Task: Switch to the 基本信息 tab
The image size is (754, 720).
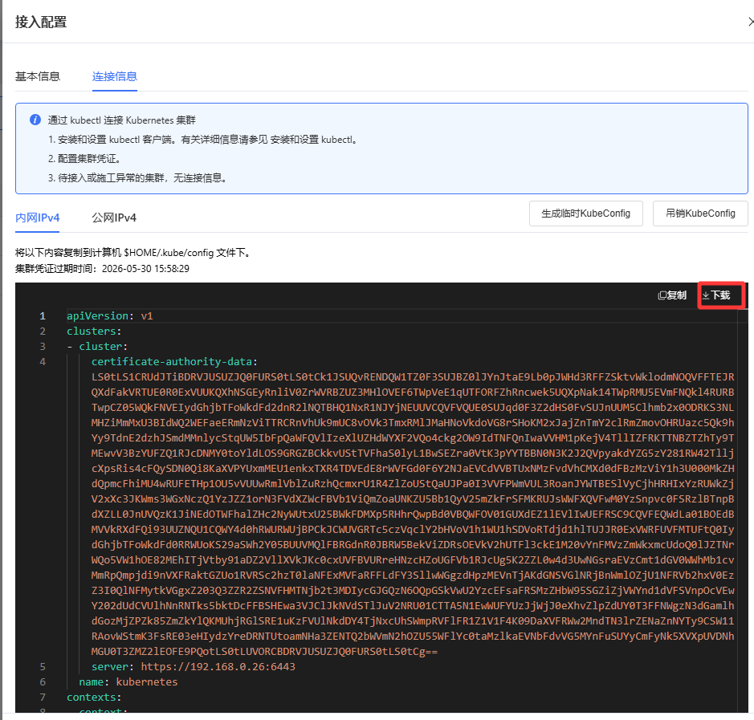Action: 38,76
